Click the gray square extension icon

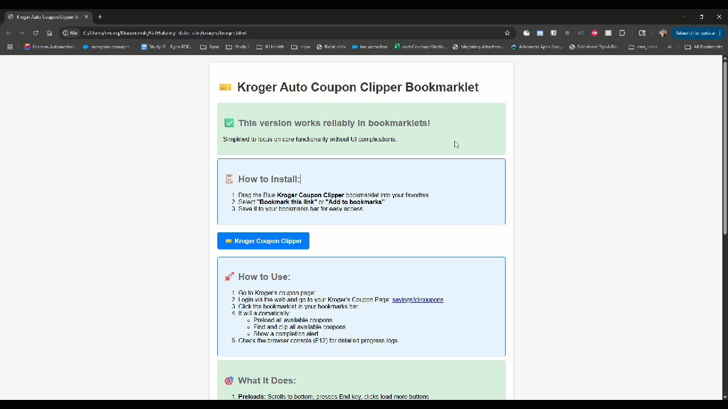pos(608,33)
